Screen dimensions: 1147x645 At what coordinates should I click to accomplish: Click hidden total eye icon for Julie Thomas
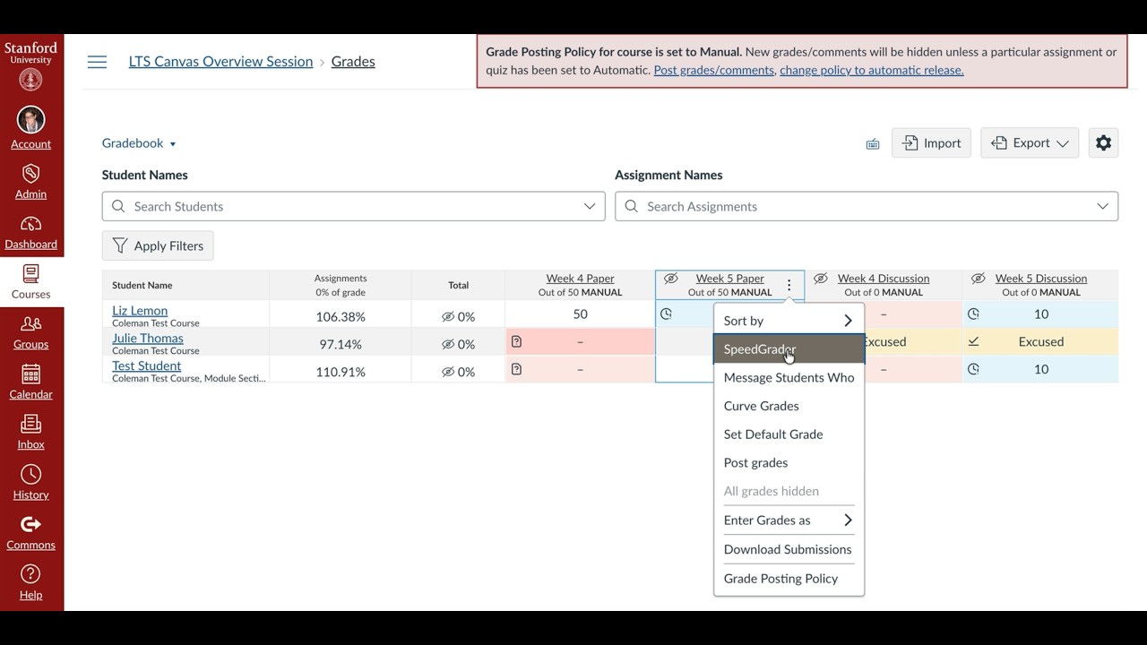pyautogui.click(x=448, y=344)
